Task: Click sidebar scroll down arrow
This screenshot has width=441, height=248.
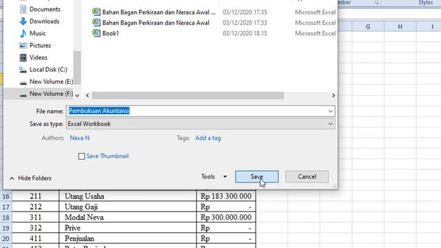Action: tap(77, 96)
